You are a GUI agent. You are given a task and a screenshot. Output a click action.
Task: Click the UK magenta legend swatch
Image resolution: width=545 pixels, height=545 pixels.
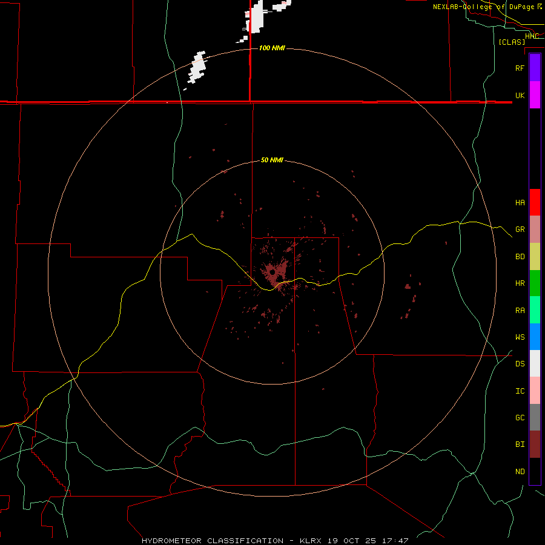(535, 95)
